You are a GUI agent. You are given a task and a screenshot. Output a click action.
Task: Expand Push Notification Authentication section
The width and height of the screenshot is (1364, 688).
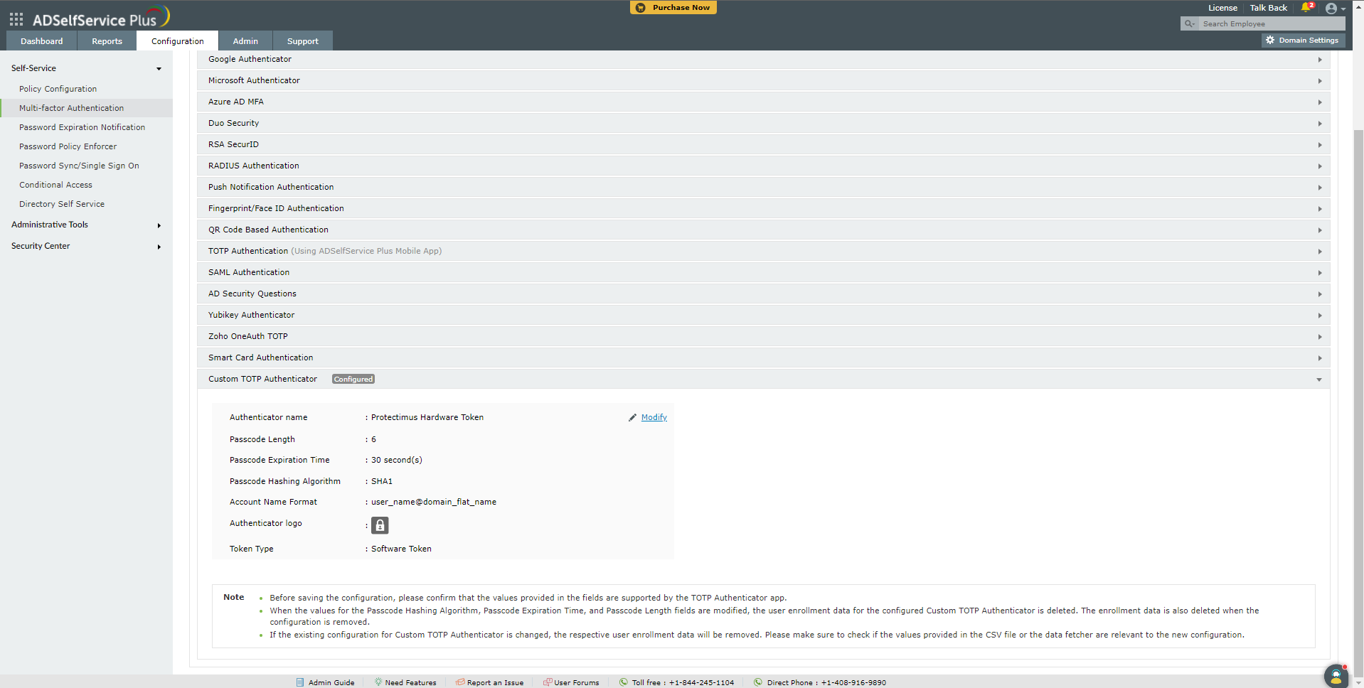[x=763, y=187]
